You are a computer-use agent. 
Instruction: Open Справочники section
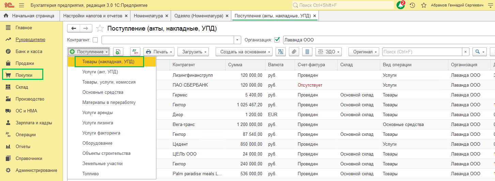pos(29,158)
